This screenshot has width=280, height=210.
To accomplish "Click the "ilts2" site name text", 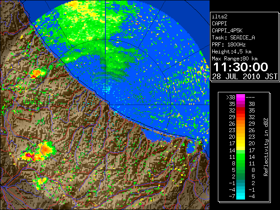I will click(220, 17).
